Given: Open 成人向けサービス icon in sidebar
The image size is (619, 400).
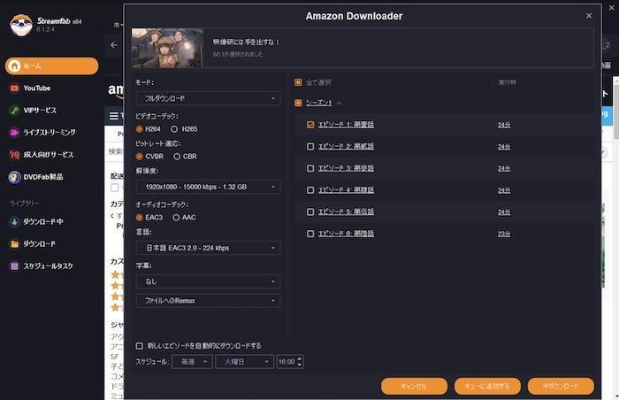Looking at the screenshot, I should [x=14, y=155].
